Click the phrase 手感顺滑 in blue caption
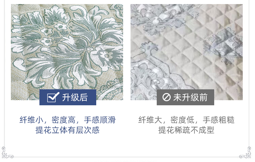 click(x=100, y=120)
